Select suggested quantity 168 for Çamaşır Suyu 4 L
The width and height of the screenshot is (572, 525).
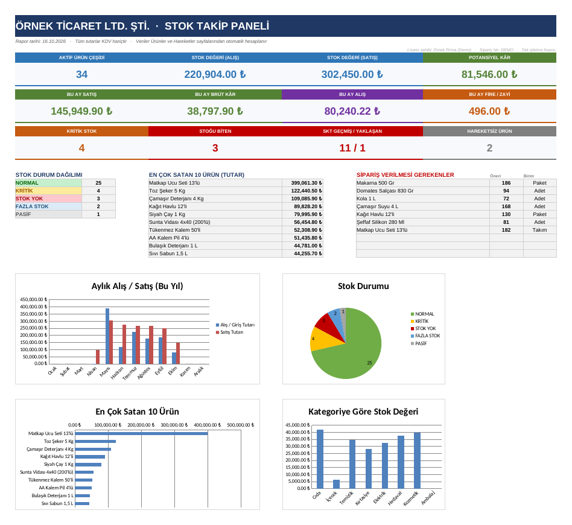tap(506, 206)
